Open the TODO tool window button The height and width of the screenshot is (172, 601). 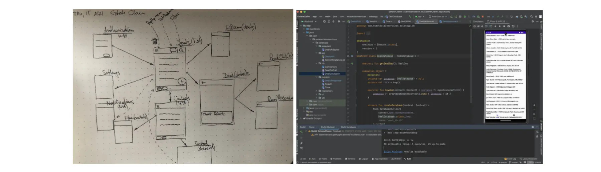[323, 159]
